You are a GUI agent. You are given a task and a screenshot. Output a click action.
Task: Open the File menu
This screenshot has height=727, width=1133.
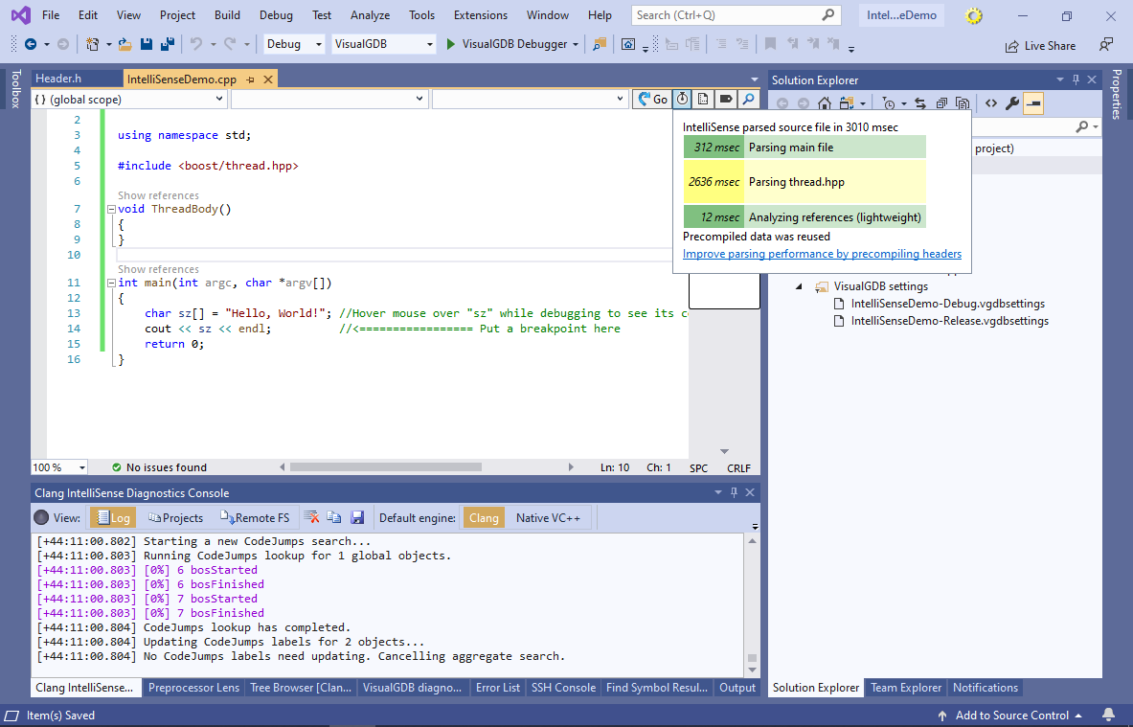51,15
